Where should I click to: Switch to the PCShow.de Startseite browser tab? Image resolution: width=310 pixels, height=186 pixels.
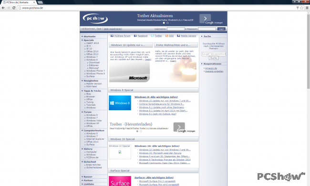[x=18, y=2]
